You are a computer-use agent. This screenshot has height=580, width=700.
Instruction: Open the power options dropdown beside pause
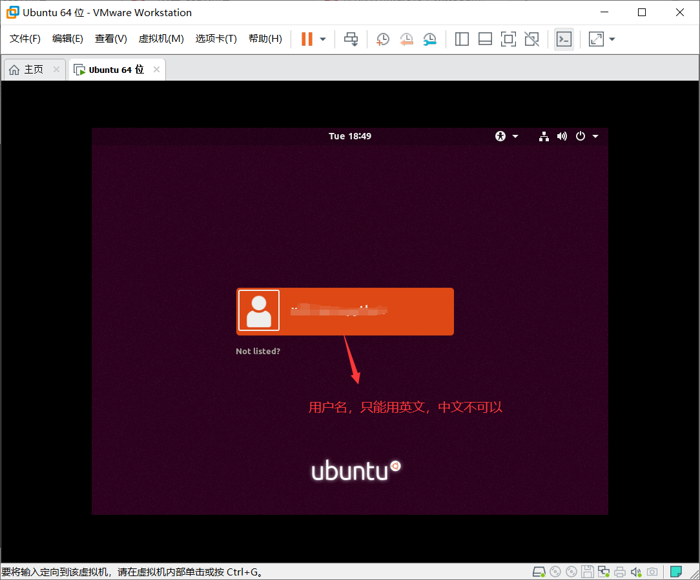(323, 39)
